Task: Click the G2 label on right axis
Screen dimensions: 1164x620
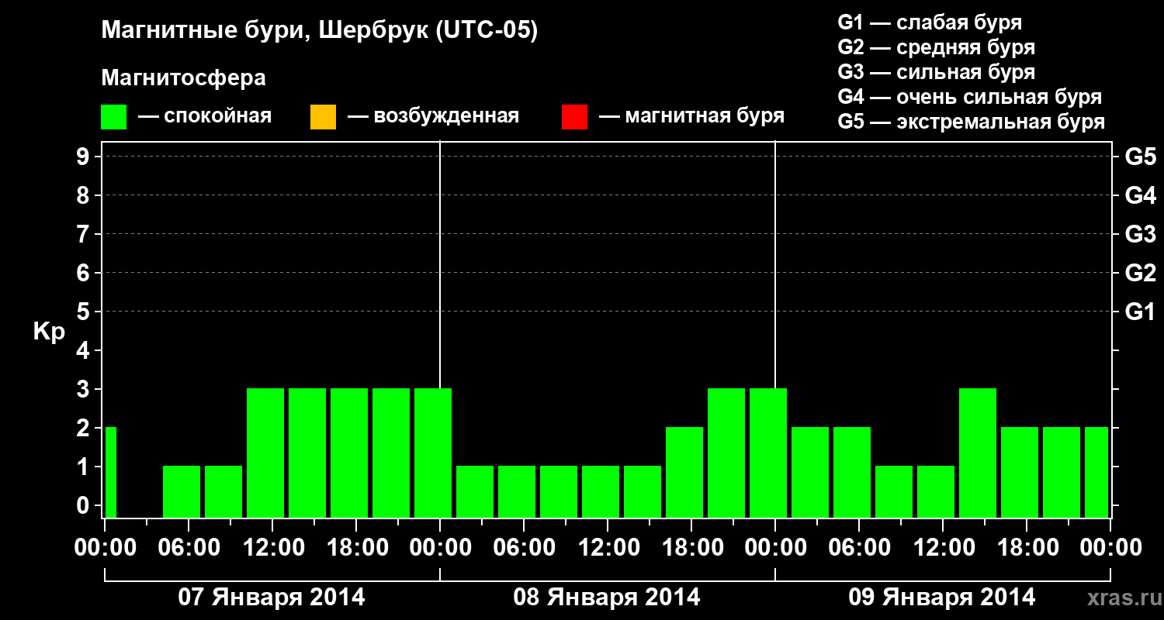Action: 1141,273
